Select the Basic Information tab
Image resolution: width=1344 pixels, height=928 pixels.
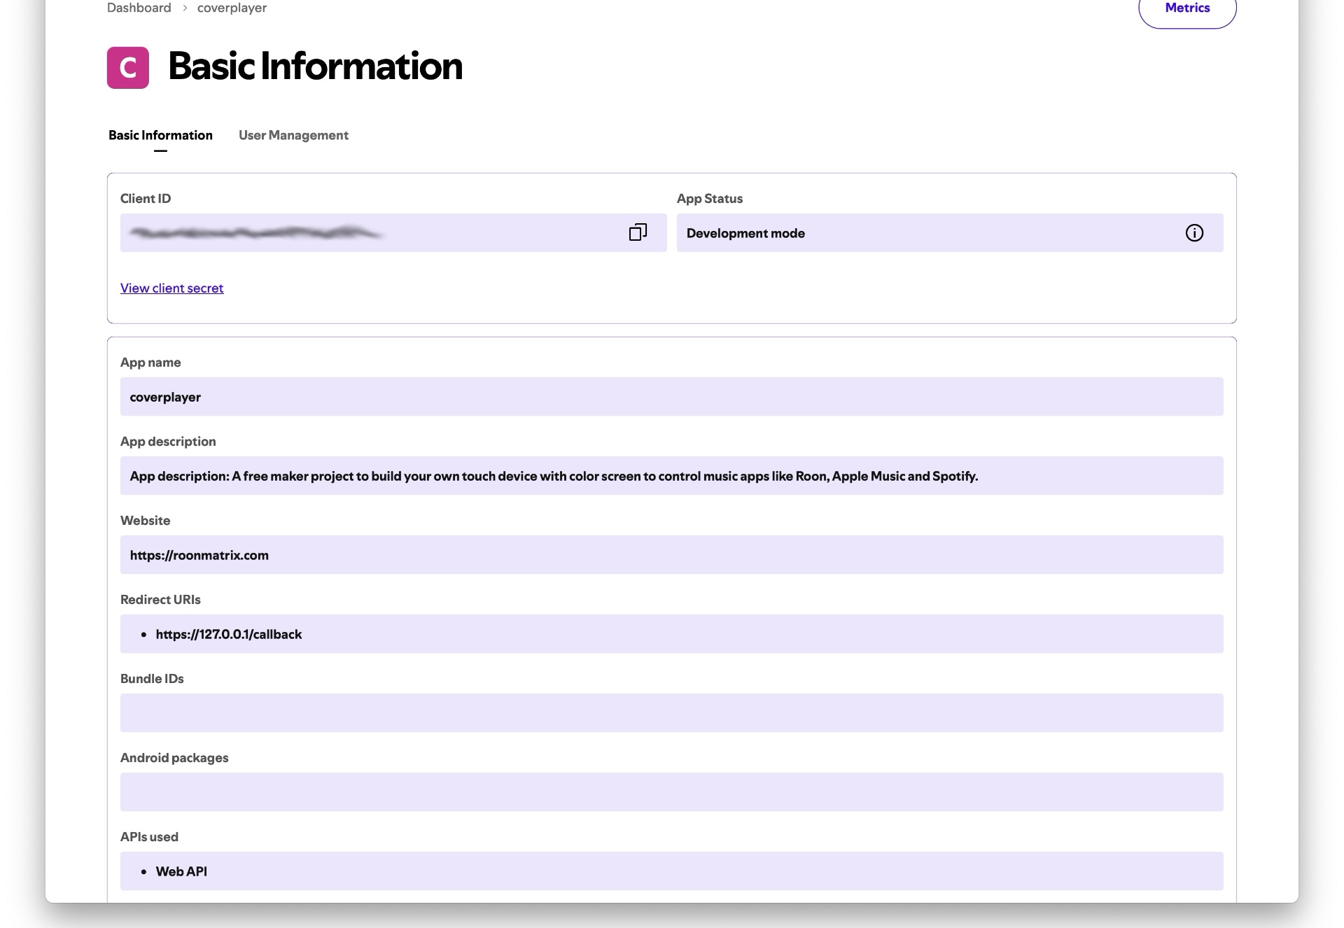pos(160,135)
